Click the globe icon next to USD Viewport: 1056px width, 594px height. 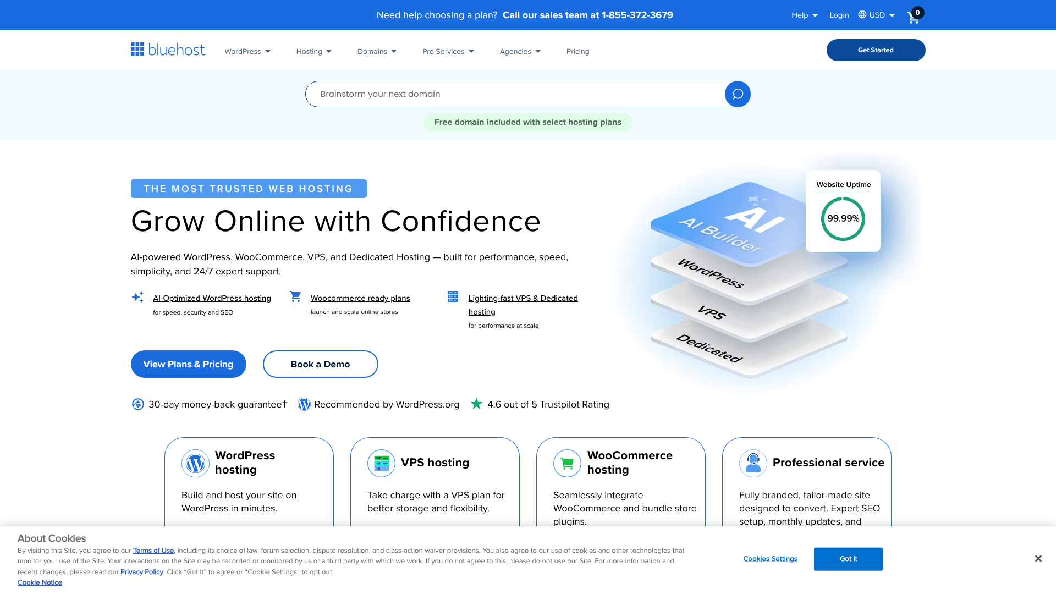[x=863, y=15]
